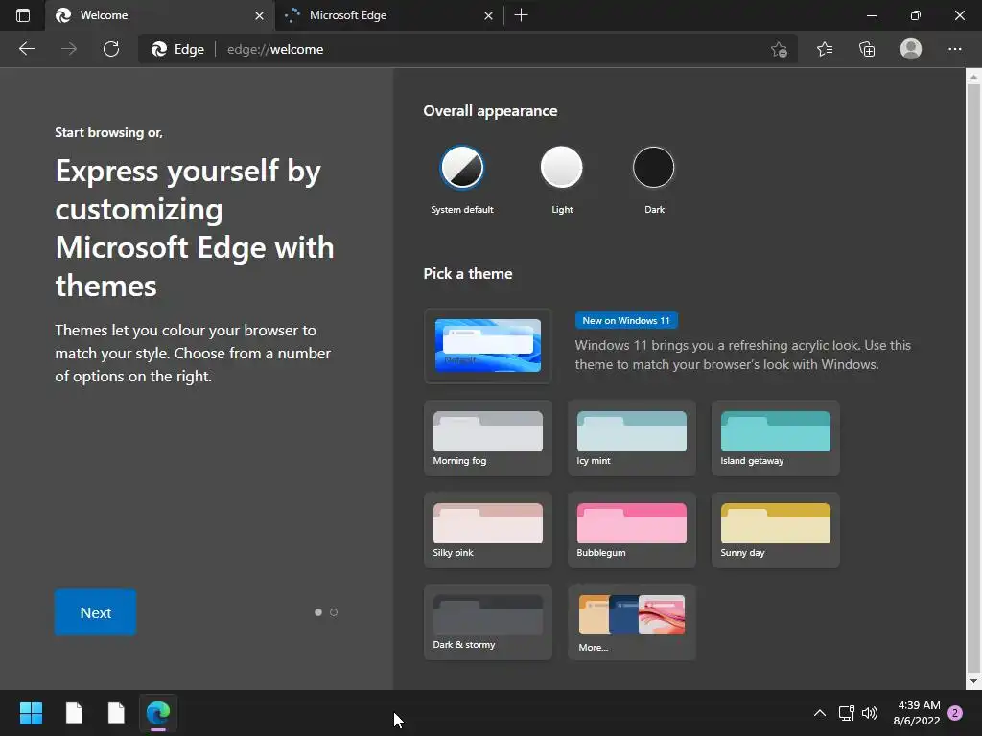The image size is (982, 736).
Task: Pick the Dark & stormy theme
Action: point(488,622)
